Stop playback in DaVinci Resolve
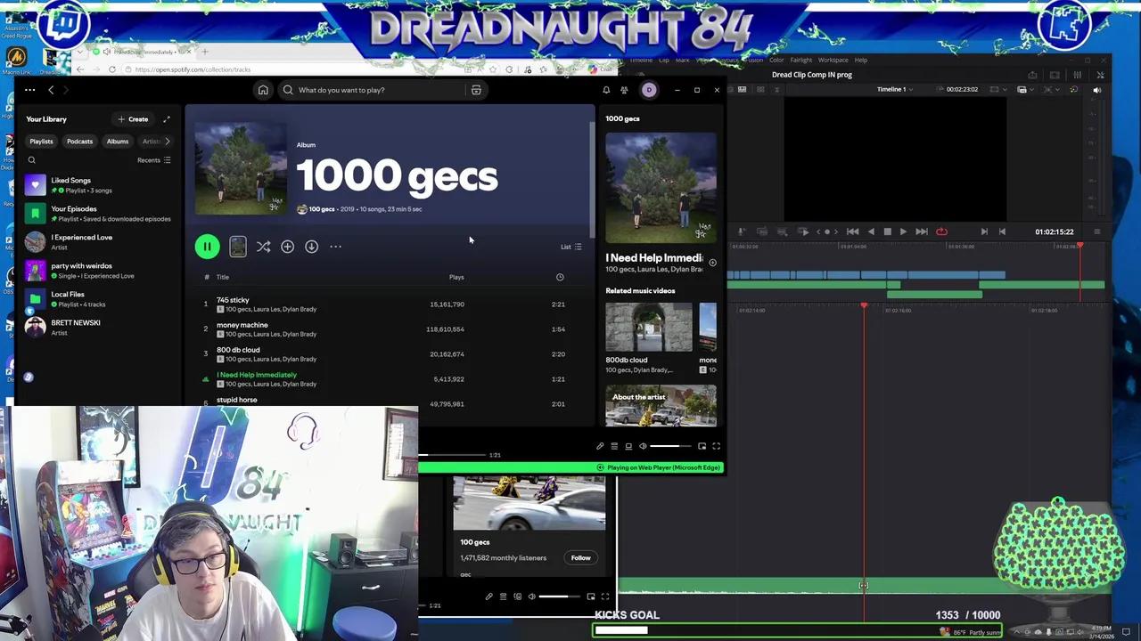Image resolution: width=1141 pixels, height=641 pixels. pyautogui.click(x=887, y=231)
